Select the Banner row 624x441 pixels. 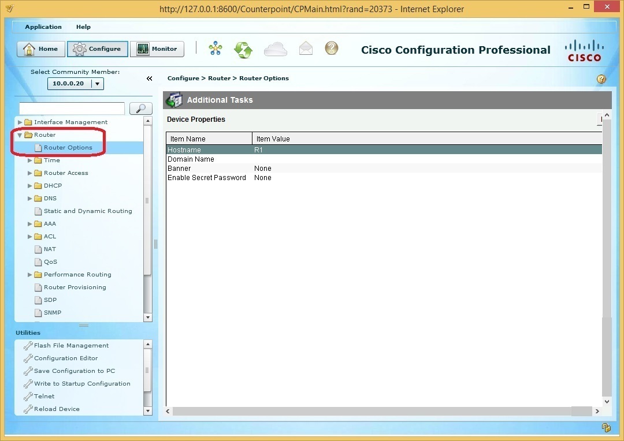click(x=384, y=168)
